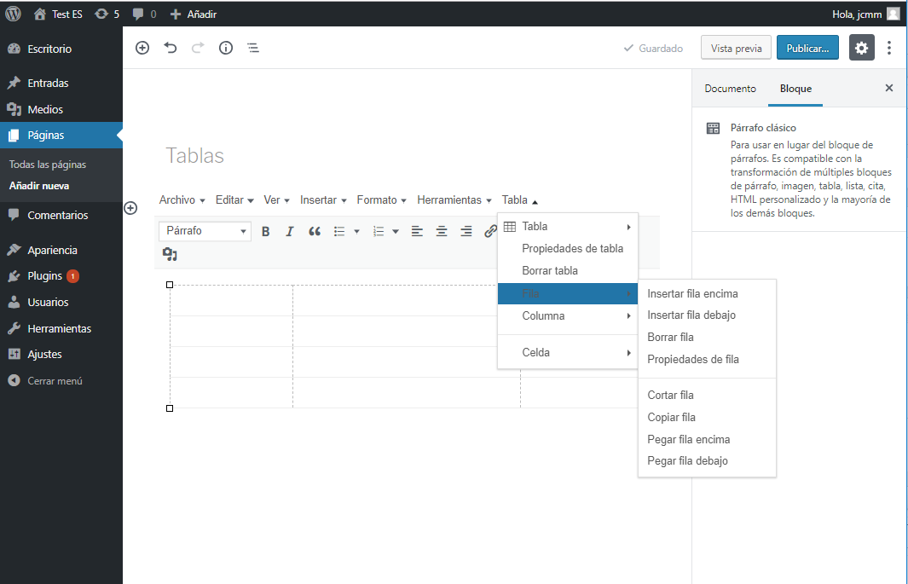908x584 pixels.
Task: Click the undo arrow icon
Action: pyautogui.click(x=171, y=49)
